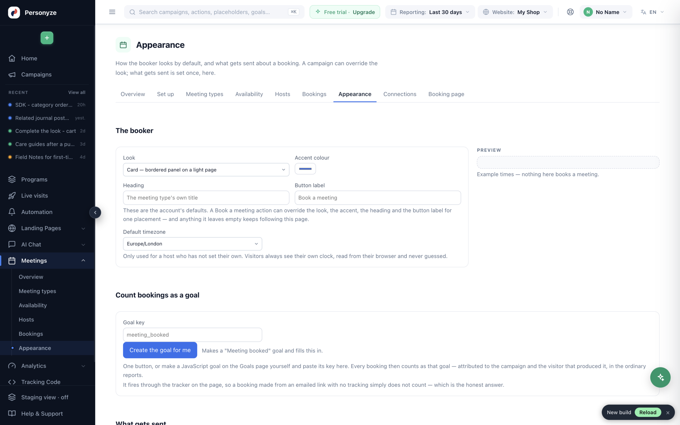Click the Reload new build button
Image resolution: width=680 pixels, height=425 pixels.
pyautogui.click(x=648, y=412)
